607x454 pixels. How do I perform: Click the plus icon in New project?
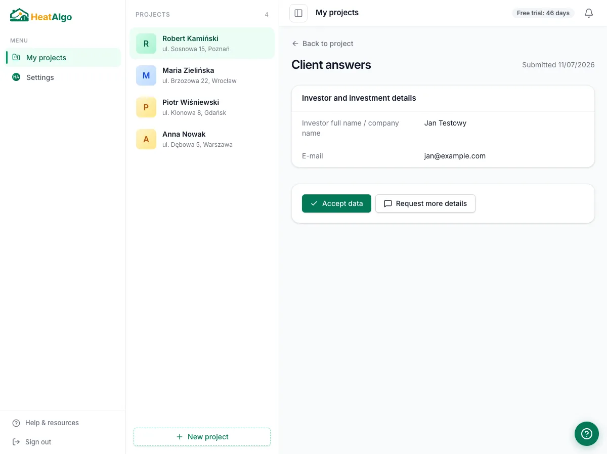[180, 437]
